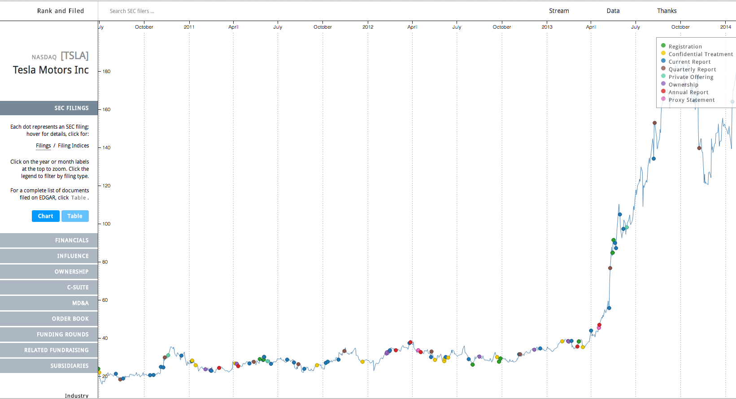Click the brown Quarterly Report legend dot
Viewport: 736px width, 399px height.
tap(663, 69)
